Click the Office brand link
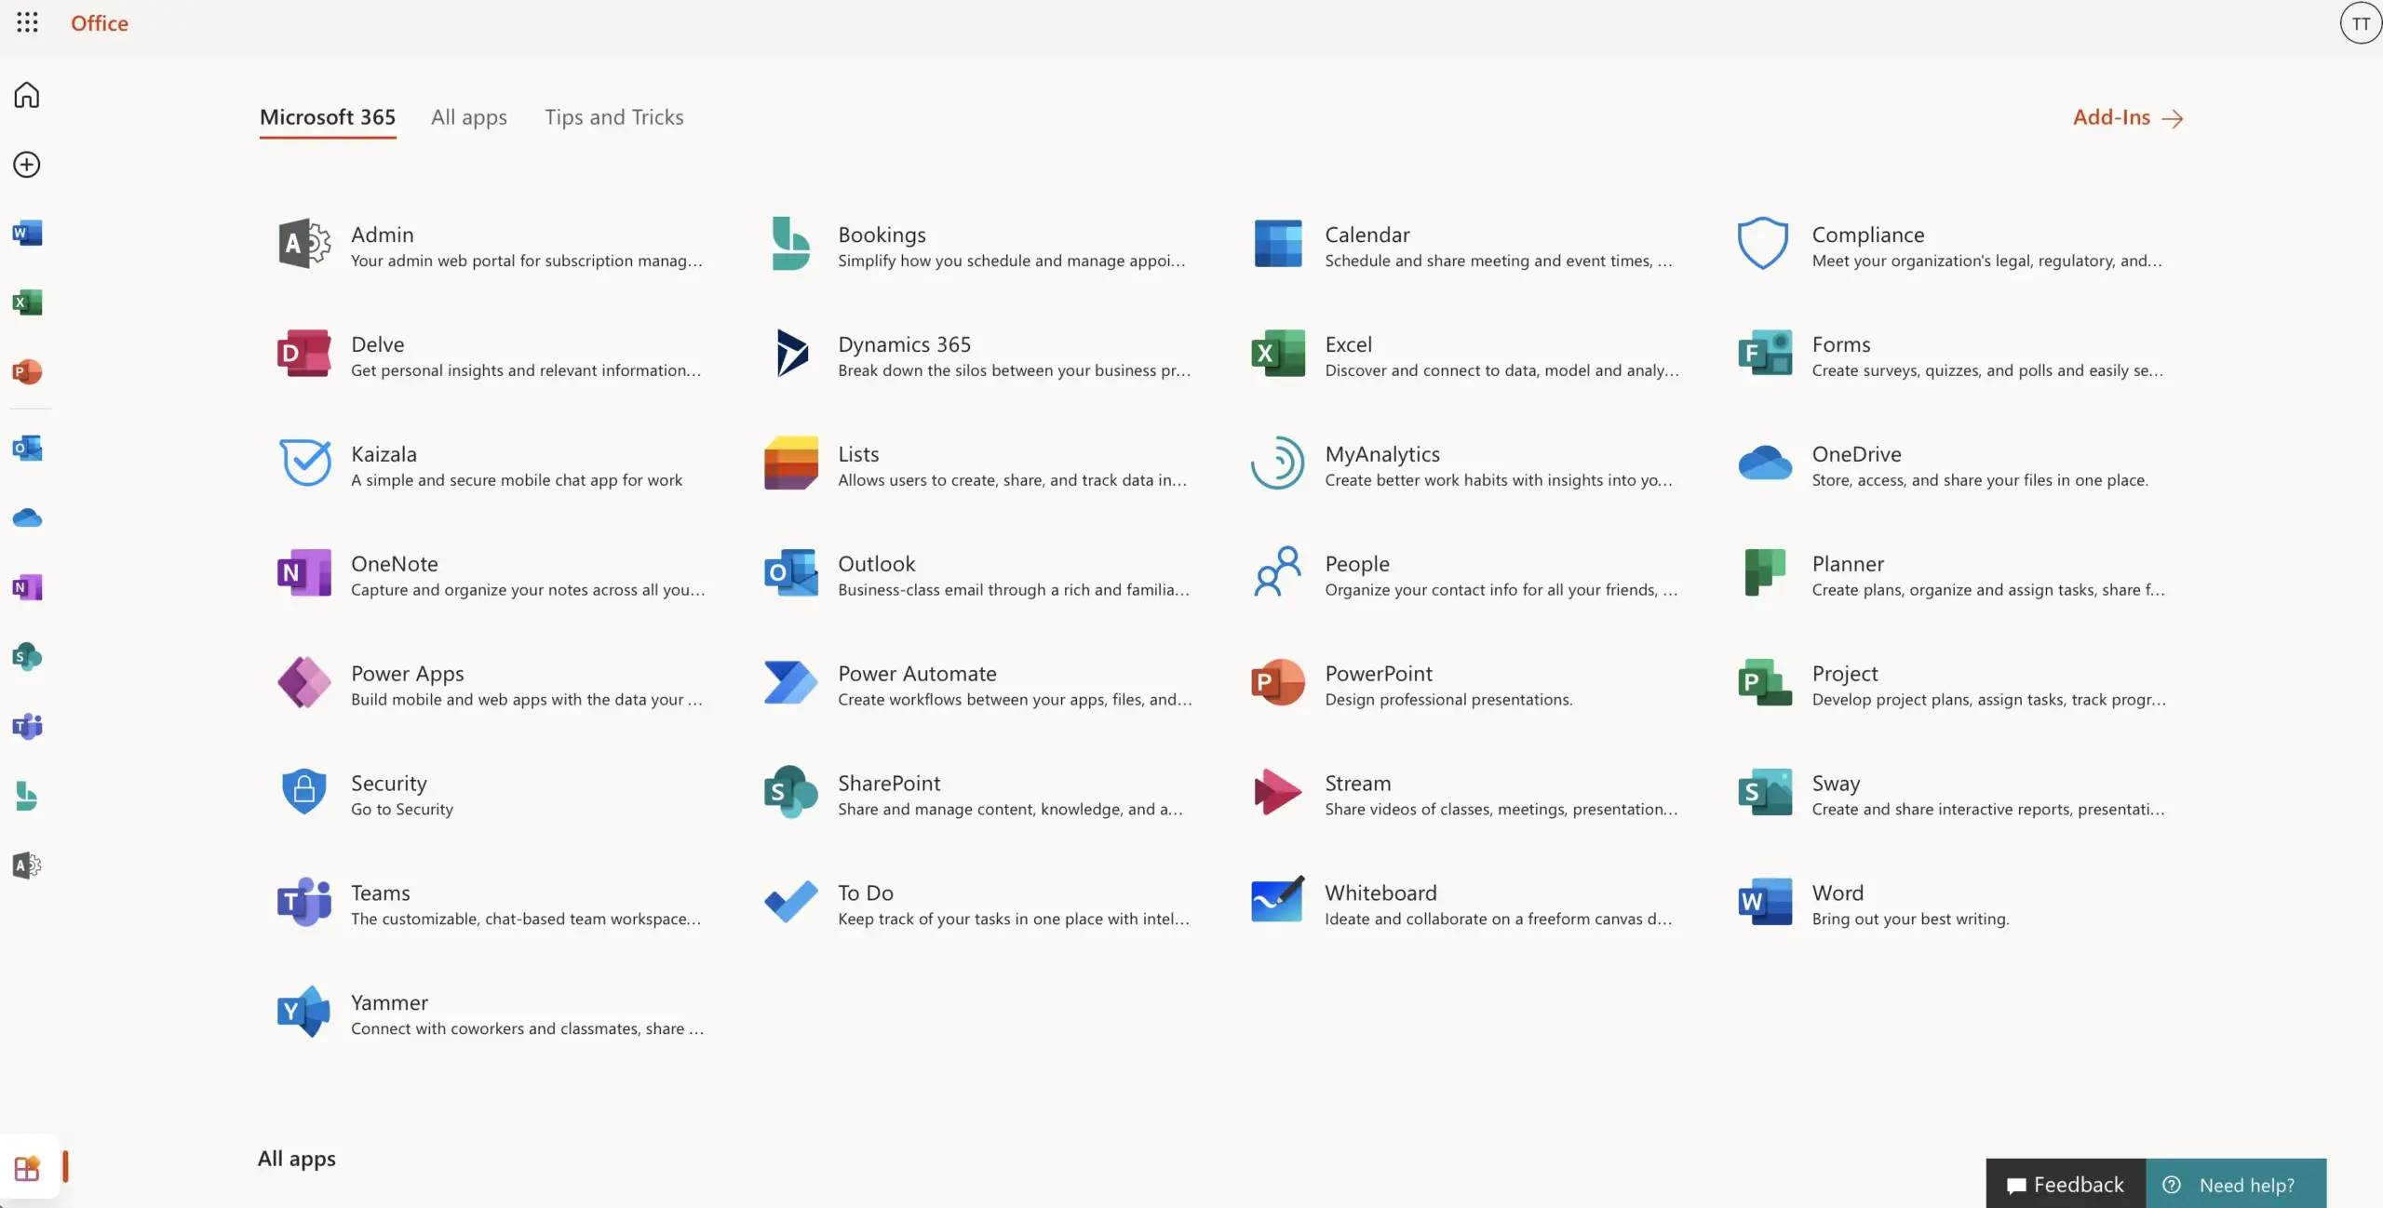Viewport: 2383px width, 1208px height. pyautogui.click(x=100, y=23)
